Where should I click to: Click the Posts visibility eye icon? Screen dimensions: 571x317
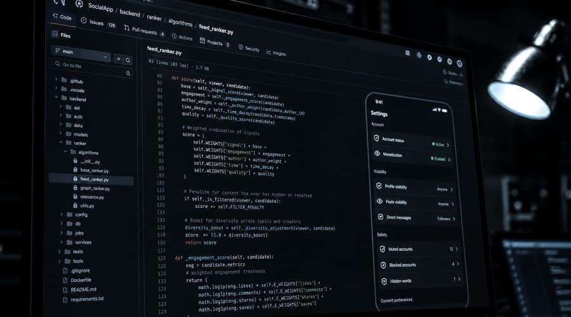click(x=379, y=201)
